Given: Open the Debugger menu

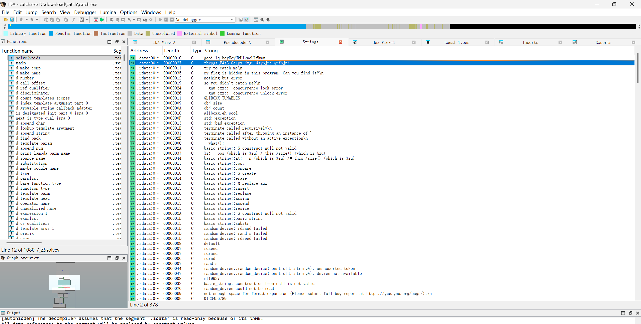Looking at the screenshot, I should tap(85, 12).
